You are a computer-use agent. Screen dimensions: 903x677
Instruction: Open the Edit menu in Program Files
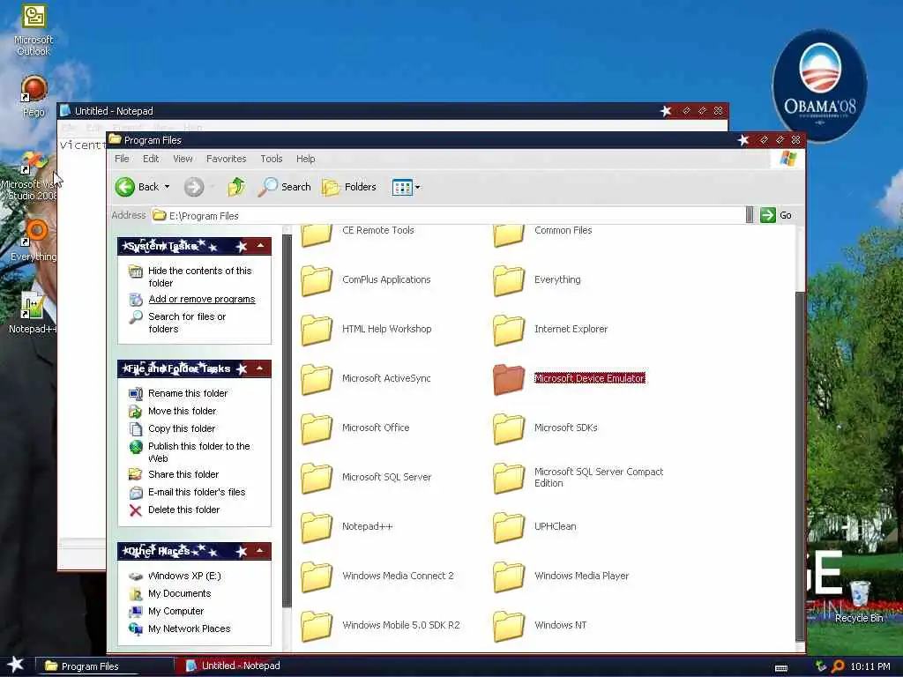(151, 159)
